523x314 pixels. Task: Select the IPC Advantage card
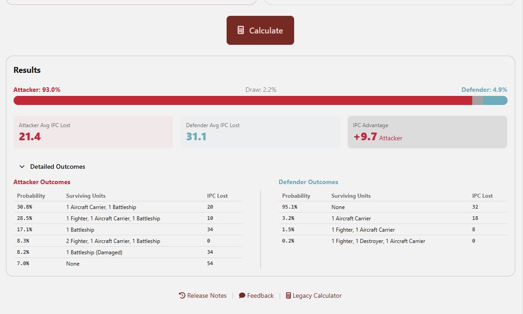[x=427, y=132]
